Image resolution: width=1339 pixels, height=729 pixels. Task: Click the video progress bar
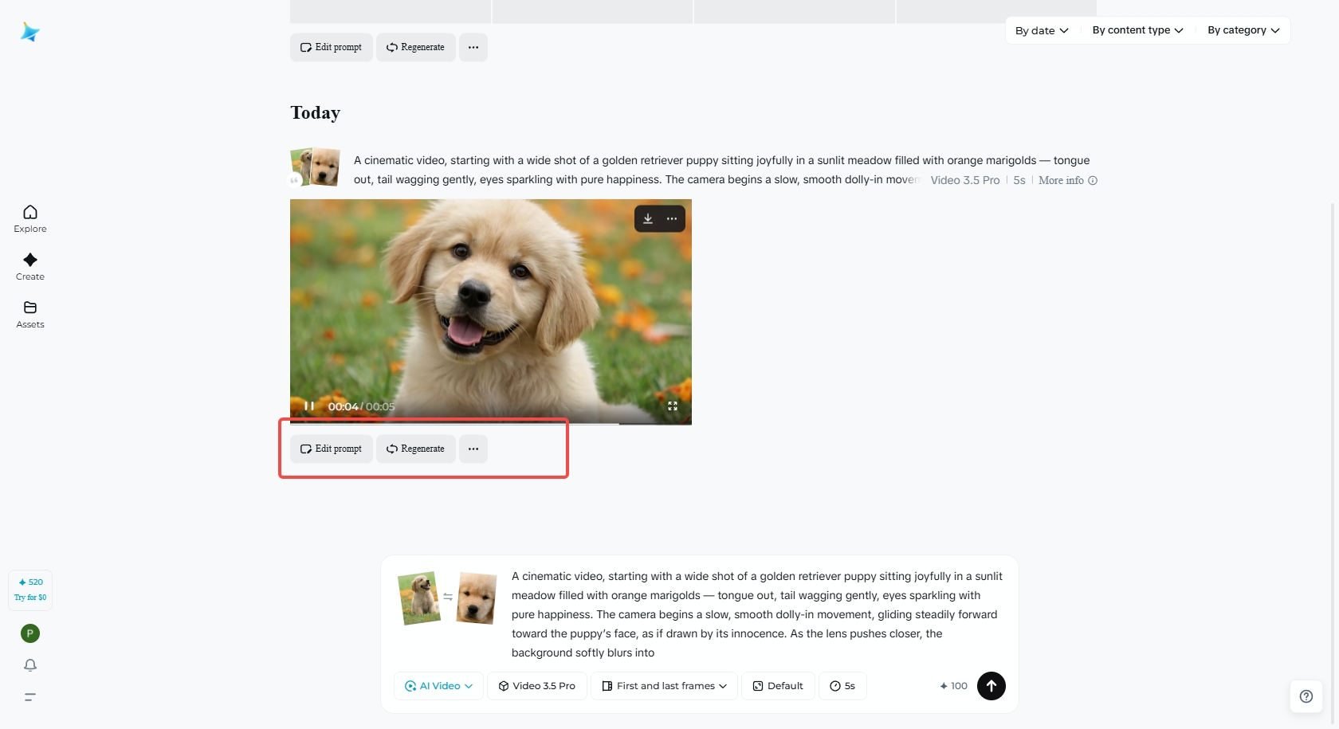tap(490, 425)
